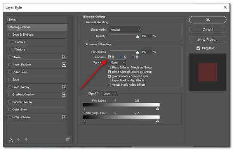
Task: Click the Opacity slider handle
Action: click(137, 36)
